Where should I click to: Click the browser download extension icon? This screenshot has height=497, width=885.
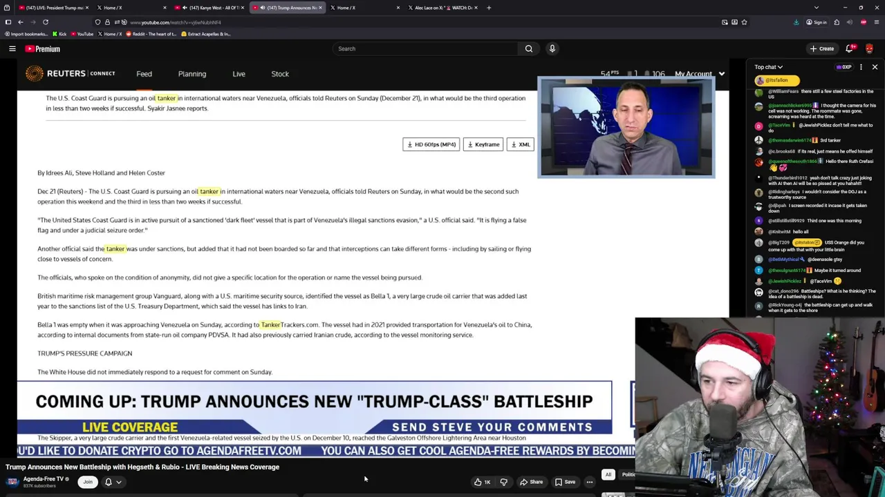(796, 22)
